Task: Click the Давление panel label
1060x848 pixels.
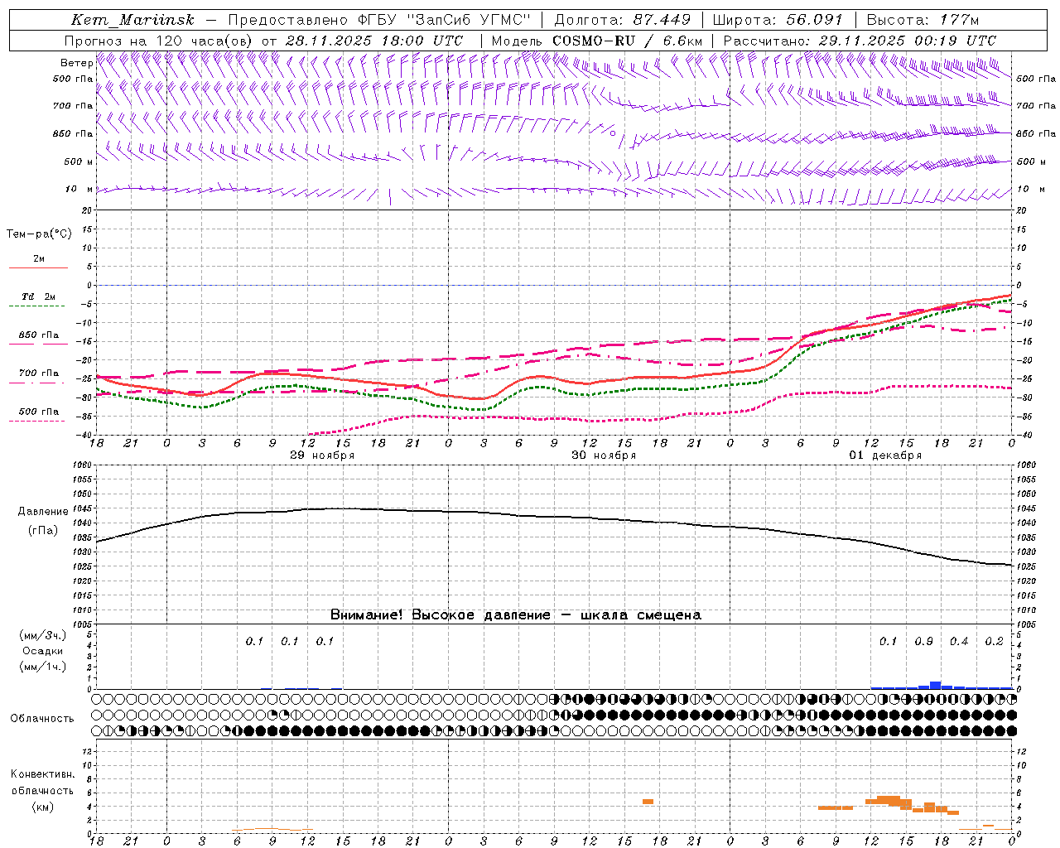Action: pos(43,512)
